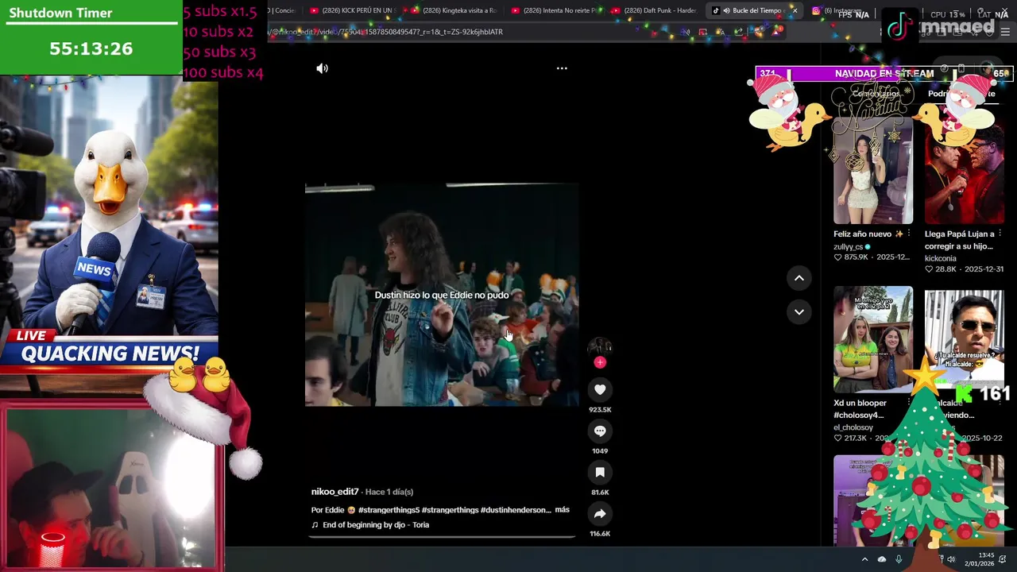Go to previous video with up chevron
Screen dimensions: 1017x572
coord(799,278)
